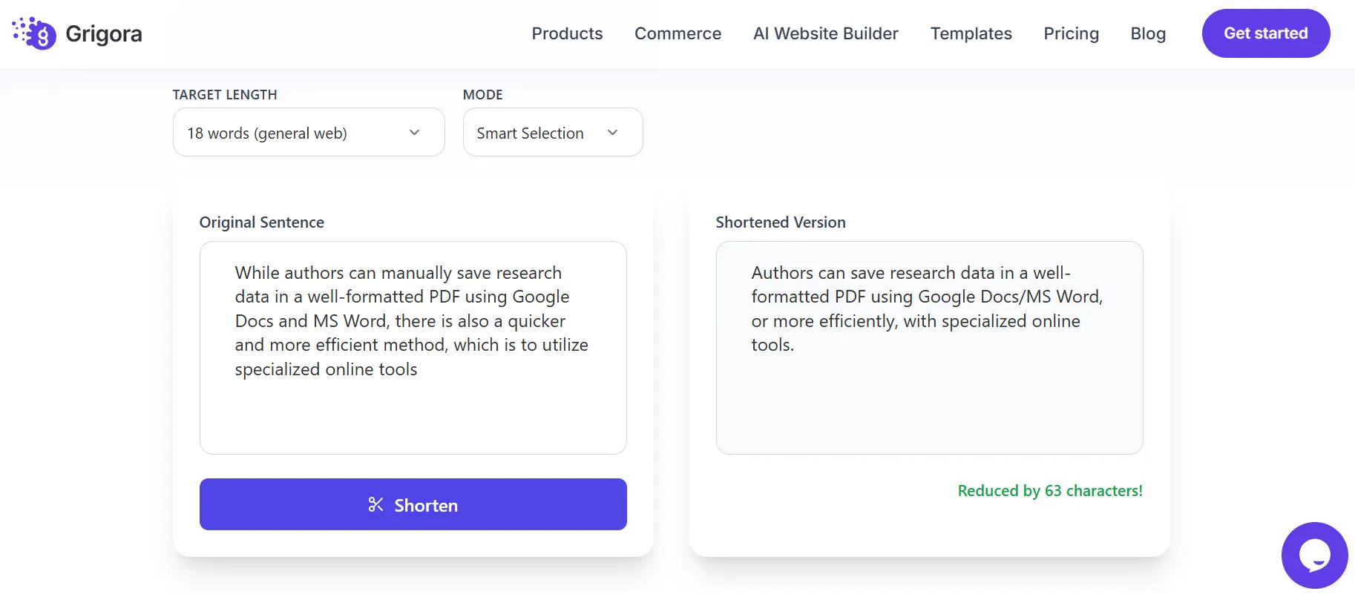Screen dimensions: 1355x594
Task: Open the chat bubble widget
Action: [x=1314, y=555]
